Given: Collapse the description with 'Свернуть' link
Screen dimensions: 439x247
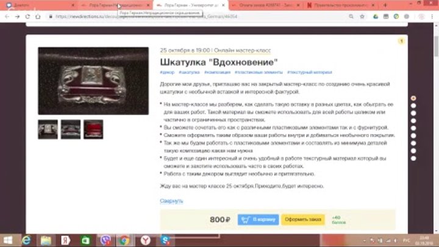Looking at the screenshot, I should [171, 201].
